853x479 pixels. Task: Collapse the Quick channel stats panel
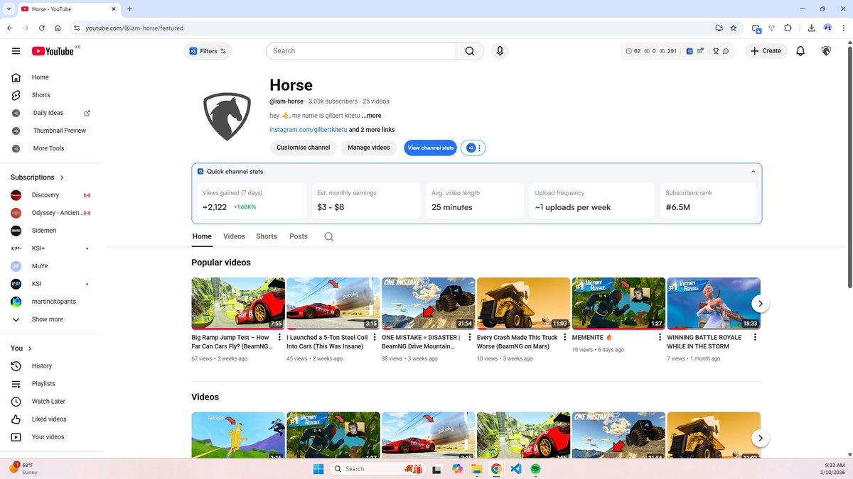[753, 172]
